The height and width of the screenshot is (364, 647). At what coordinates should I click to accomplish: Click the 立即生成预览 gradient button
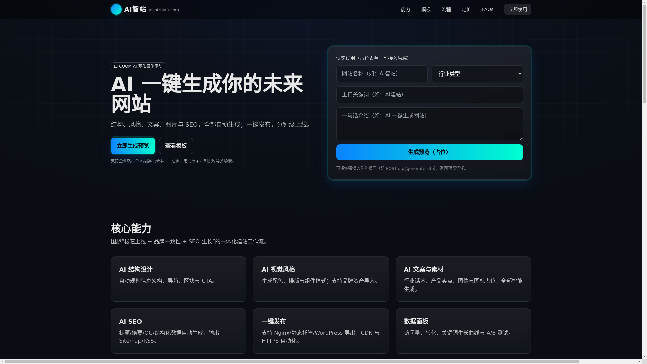click(x=133, y=146)
